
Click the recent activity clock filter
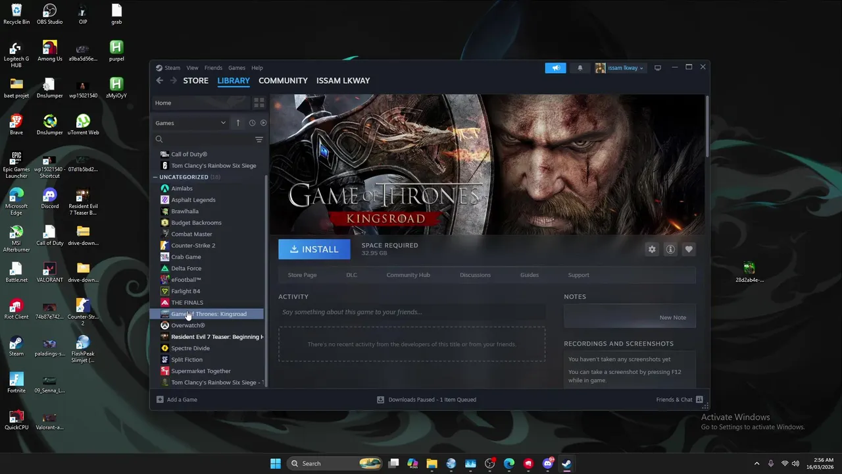pos(252,122)
